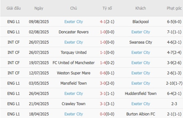
Task: Click the "Chủ" home team header
Action: click(73, 8)
